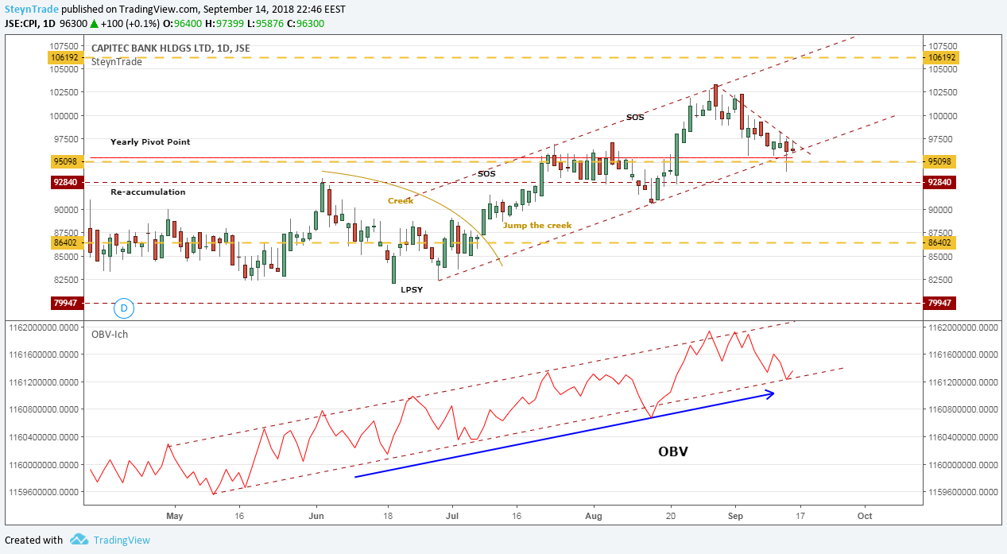Click the Jul label on time axis
The height and width of the screenshot is (554, 1007).
click(x=452, y=515)
